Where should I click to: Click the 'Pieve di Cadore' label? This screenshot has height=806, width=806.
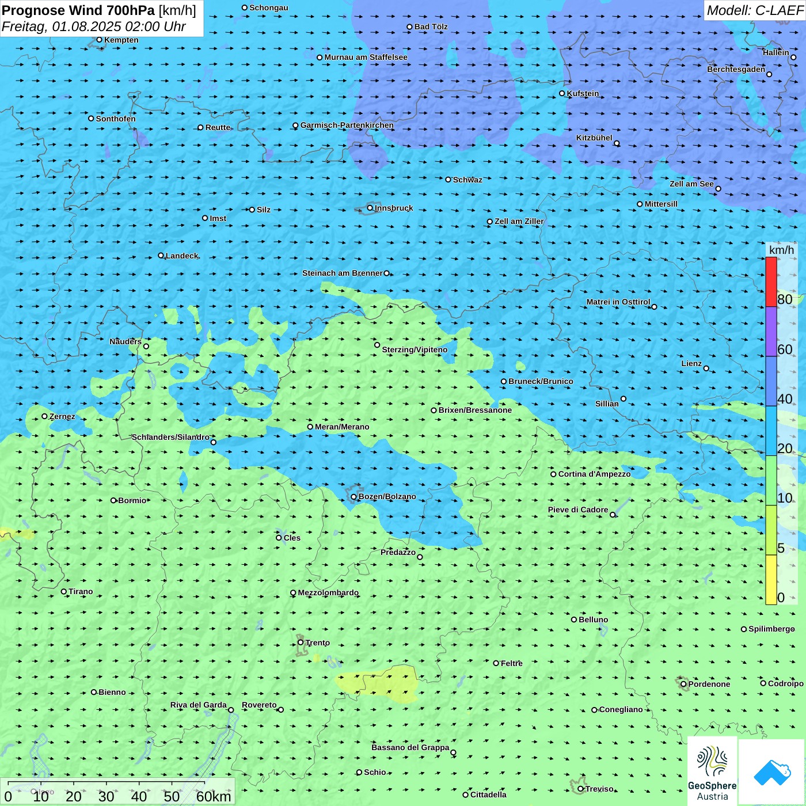[x=578, y=510]
